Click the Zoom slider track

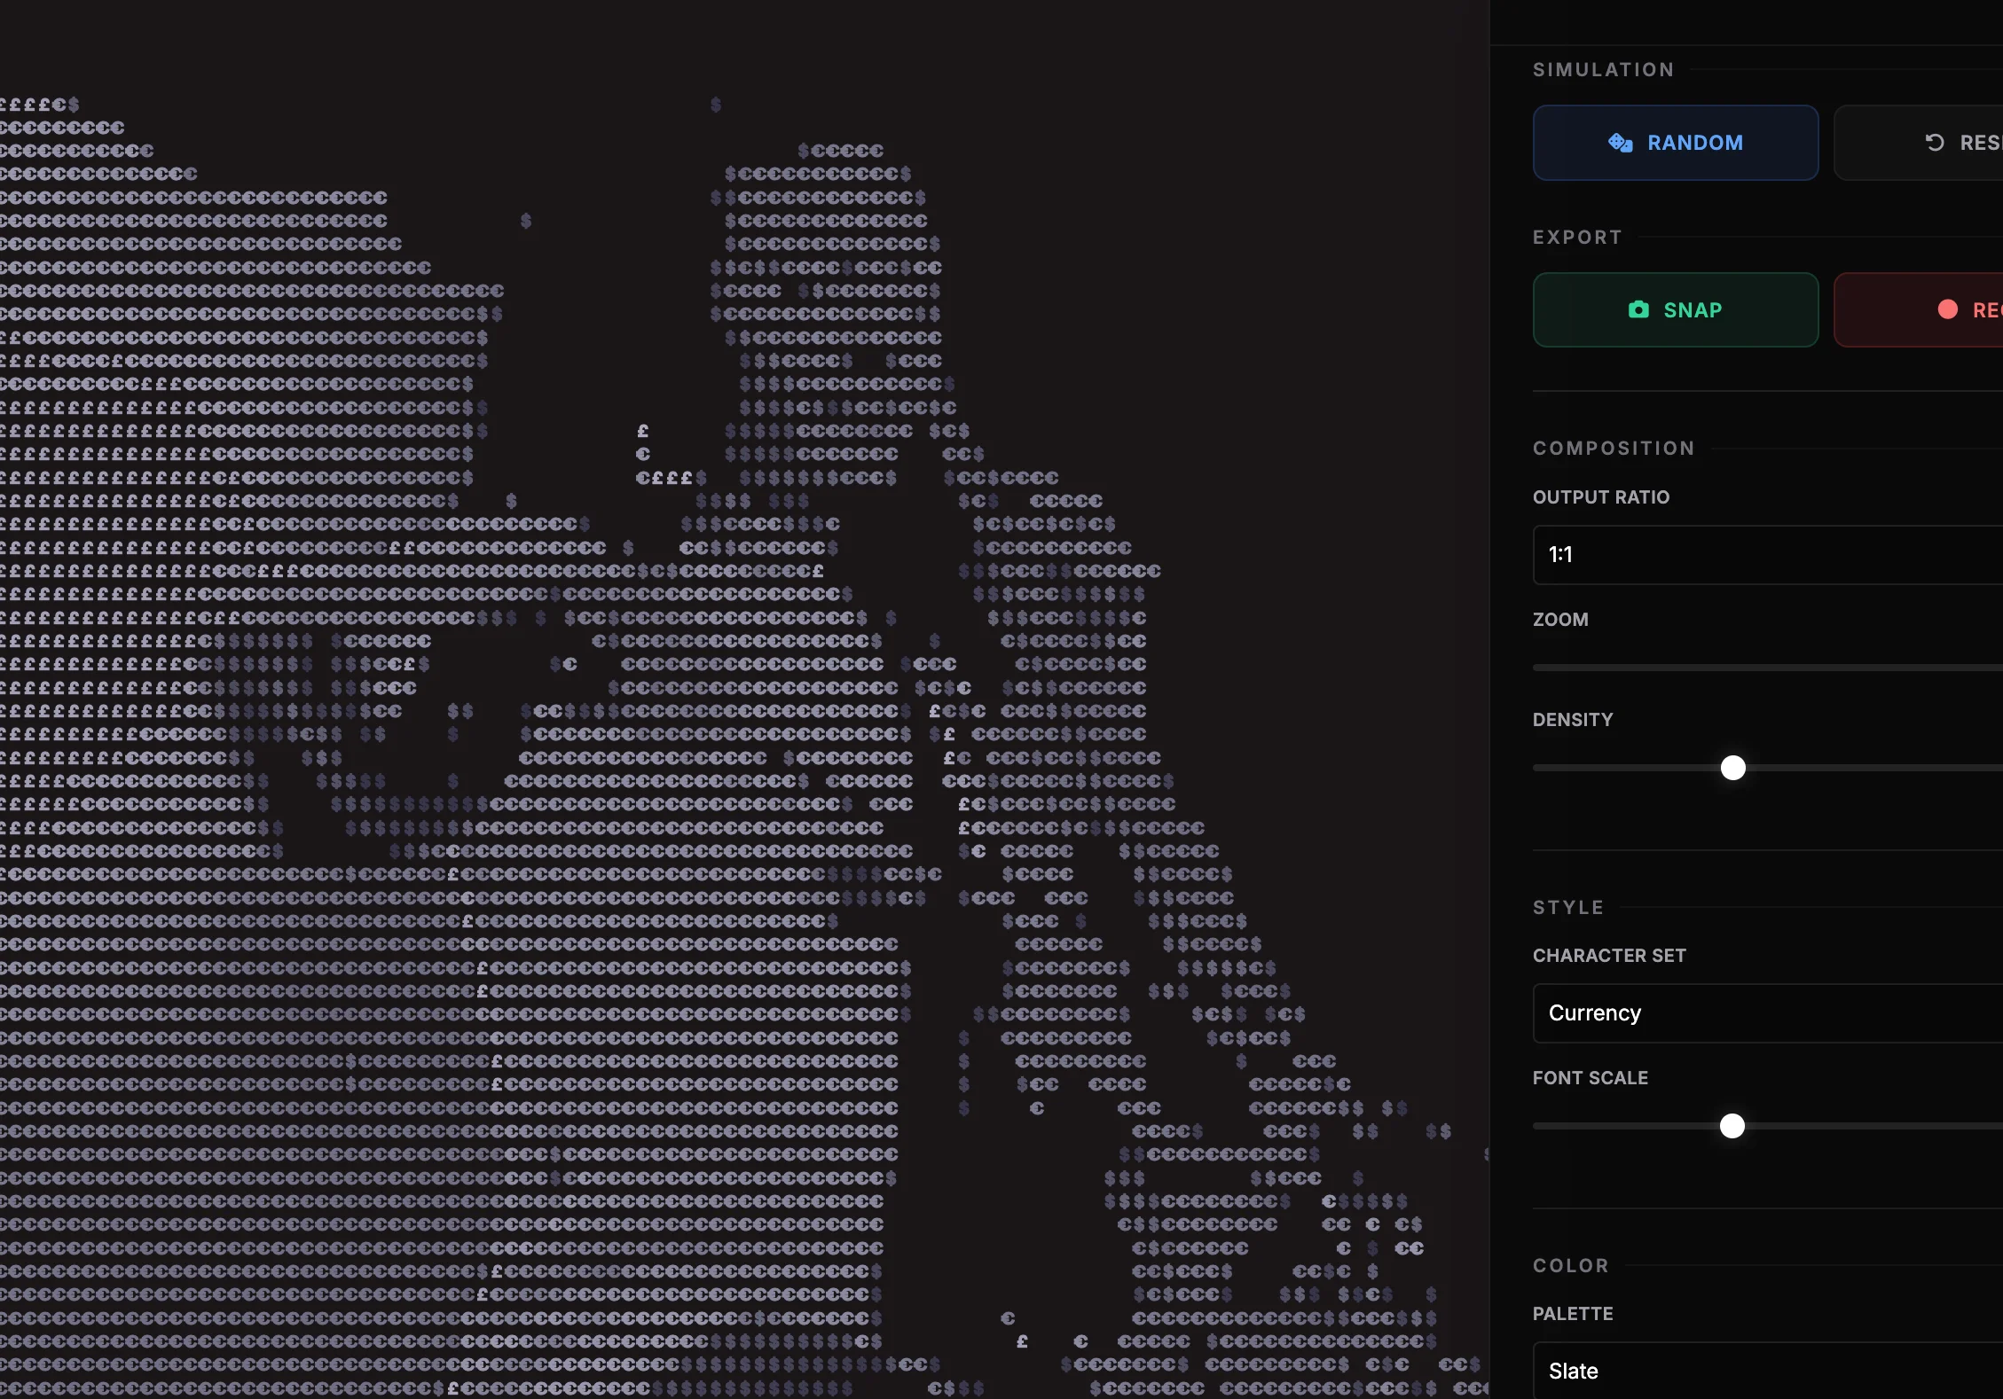pos(1765,668)
